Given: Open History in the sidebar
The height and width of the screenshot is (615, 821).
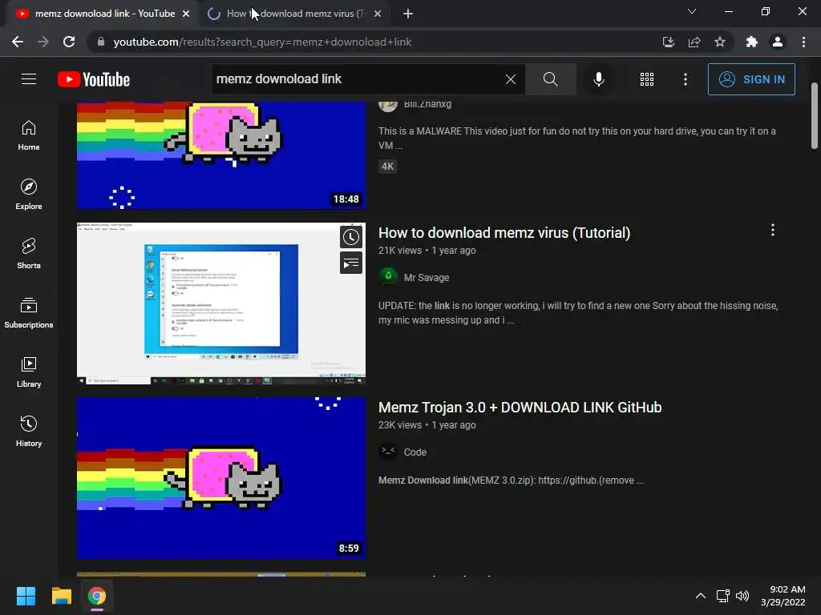Looking at the screenshot, I should tap(29, 431).
